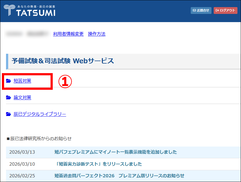Click the folder icon beside 短答対策
Image resolution: width=241 pixels, height=182 pixels.
(x=8, y=81)
